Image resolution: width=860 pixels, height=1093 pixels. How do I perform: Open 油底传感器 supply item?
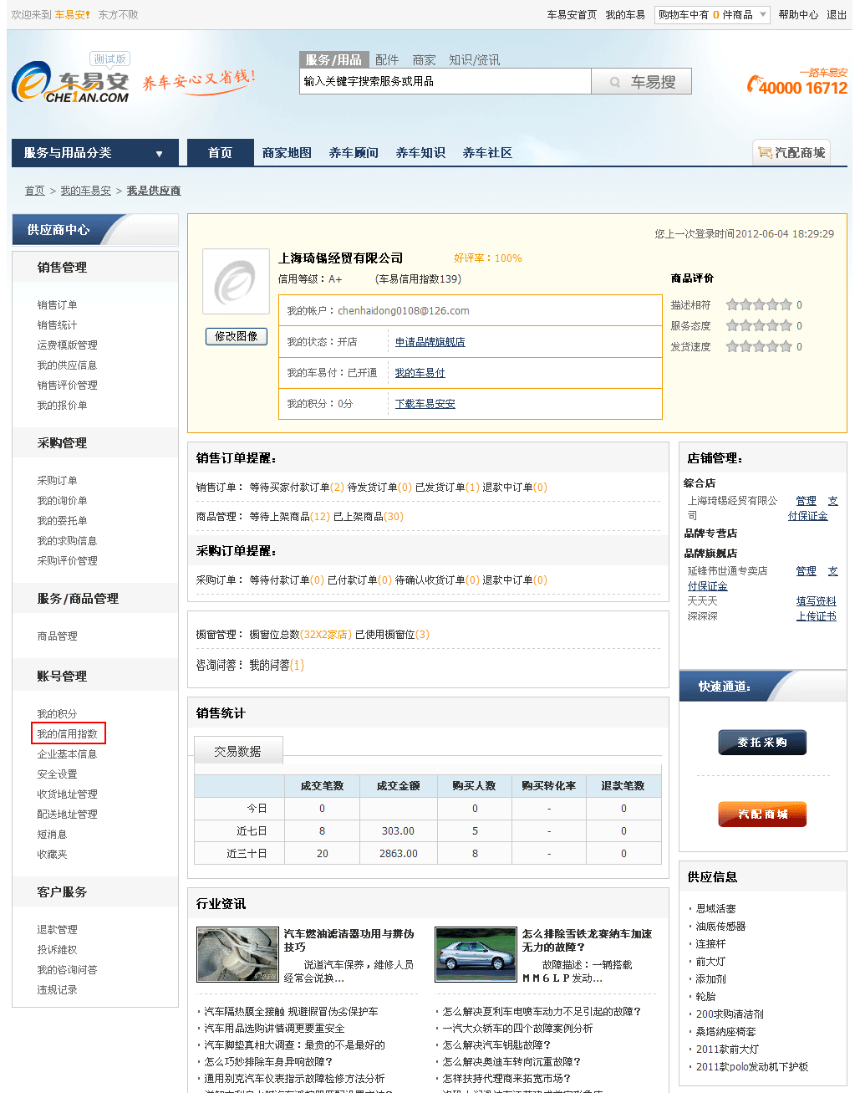click(720, 927)
